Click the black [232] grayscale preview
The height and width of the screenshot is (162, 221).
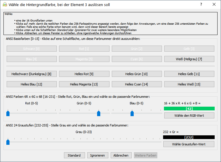(x=189, y=137)
